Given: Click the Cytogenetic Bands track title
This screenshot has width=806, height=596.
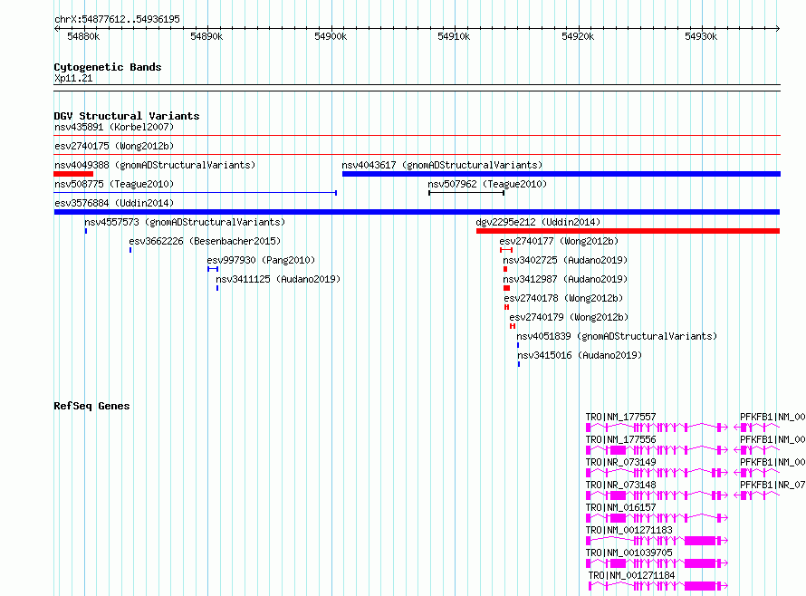Looking at the screenshot, I should pos(108,67).
